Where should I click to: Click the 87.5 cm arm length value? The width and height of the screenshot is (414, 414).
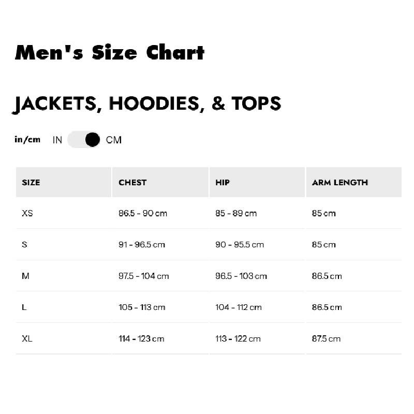tap(326, 338)
